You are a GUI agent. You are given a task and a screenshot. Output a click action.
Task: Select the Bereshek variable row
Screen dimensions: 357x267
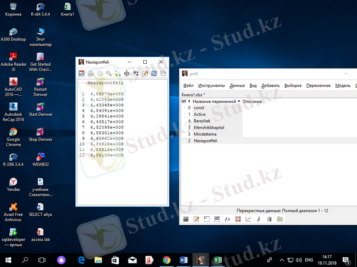tap(202, 121)
